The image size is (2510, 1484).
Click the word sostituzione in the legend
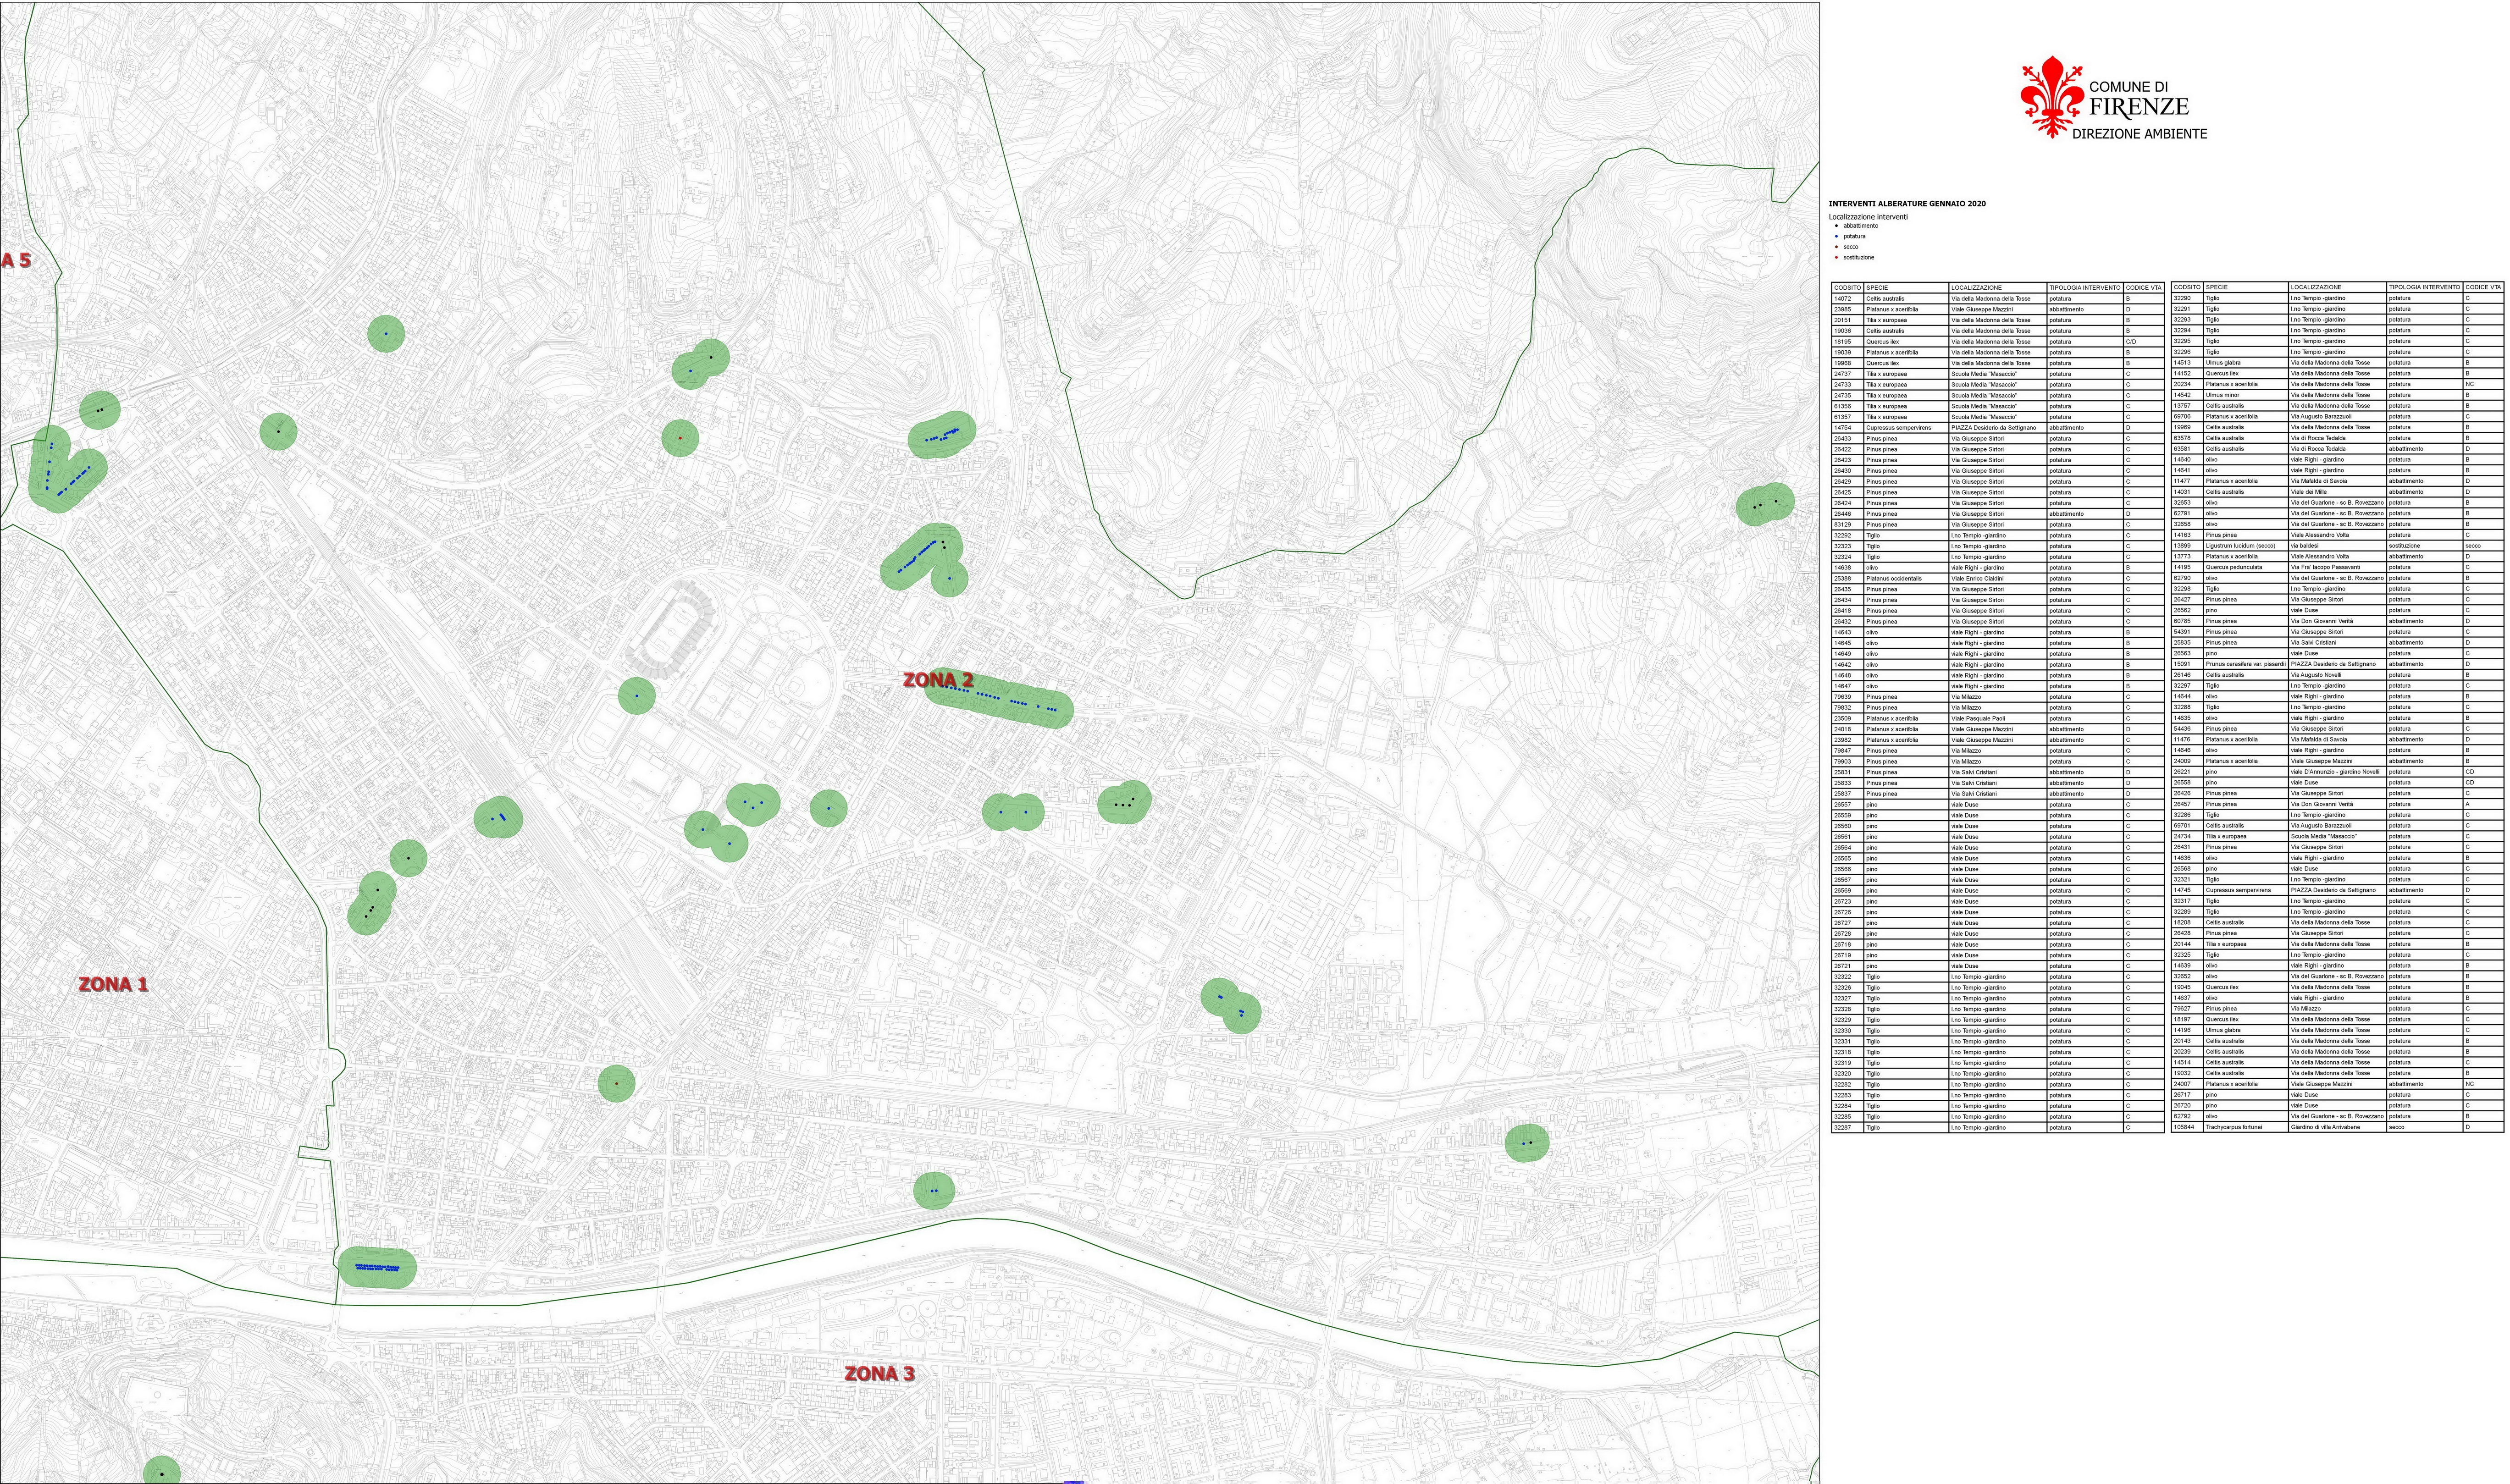[1859, 258]
